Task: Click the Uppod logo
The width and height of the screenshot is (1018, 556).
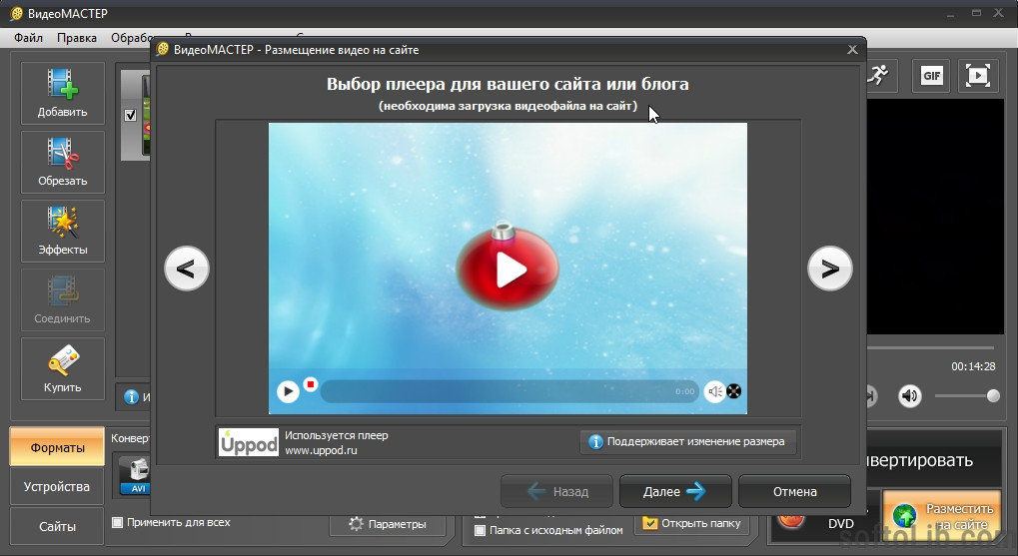Action: pyautogui.click(x=249, y=442)
